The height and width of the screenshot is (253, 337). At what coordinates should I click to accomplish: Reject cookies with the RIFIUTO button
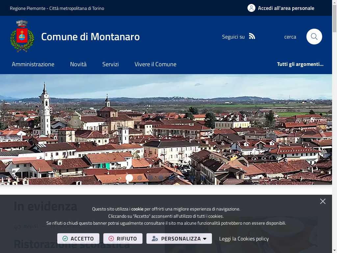coord(123,239)
